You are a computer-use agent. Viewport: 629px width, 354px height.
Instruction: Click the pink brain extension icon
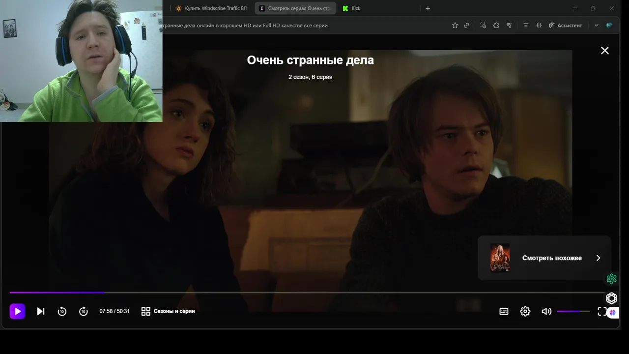[x=612, y=312]
